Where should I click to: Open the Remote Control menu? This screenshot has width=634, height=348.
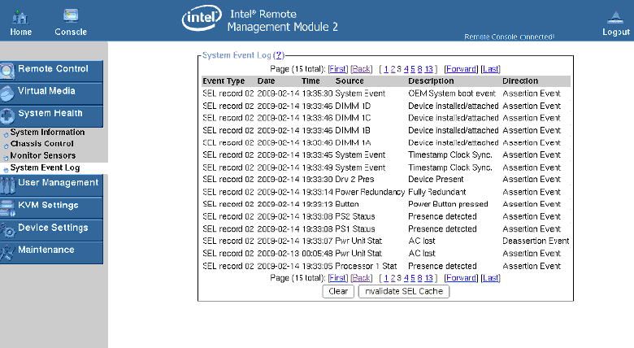coord(51,71)
